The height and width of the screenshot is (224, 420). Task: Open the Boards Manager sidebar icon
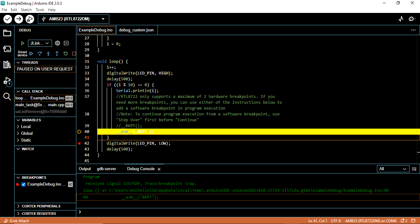pyautogui.click(x=7, y=49)
